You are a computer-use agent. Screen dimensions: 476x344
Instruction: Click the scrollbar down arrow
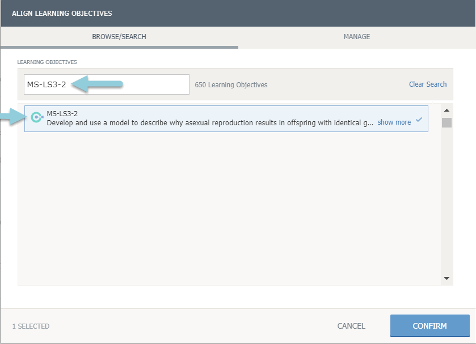(446, 278)
